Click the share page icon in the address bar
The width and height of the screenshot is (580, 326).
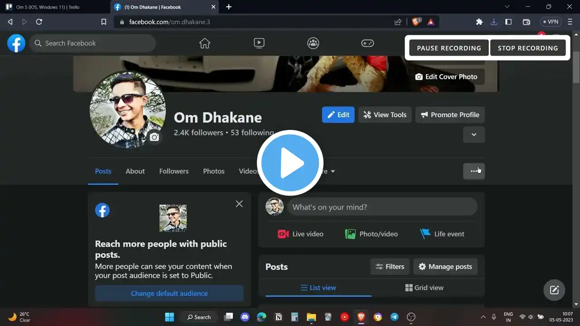[x=398, y=22]
